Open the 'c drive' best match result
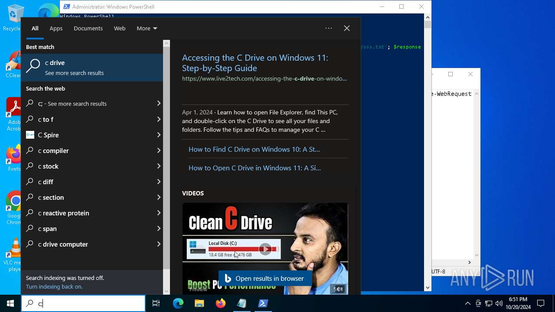555x312 pixels. (x=92, y=68)
